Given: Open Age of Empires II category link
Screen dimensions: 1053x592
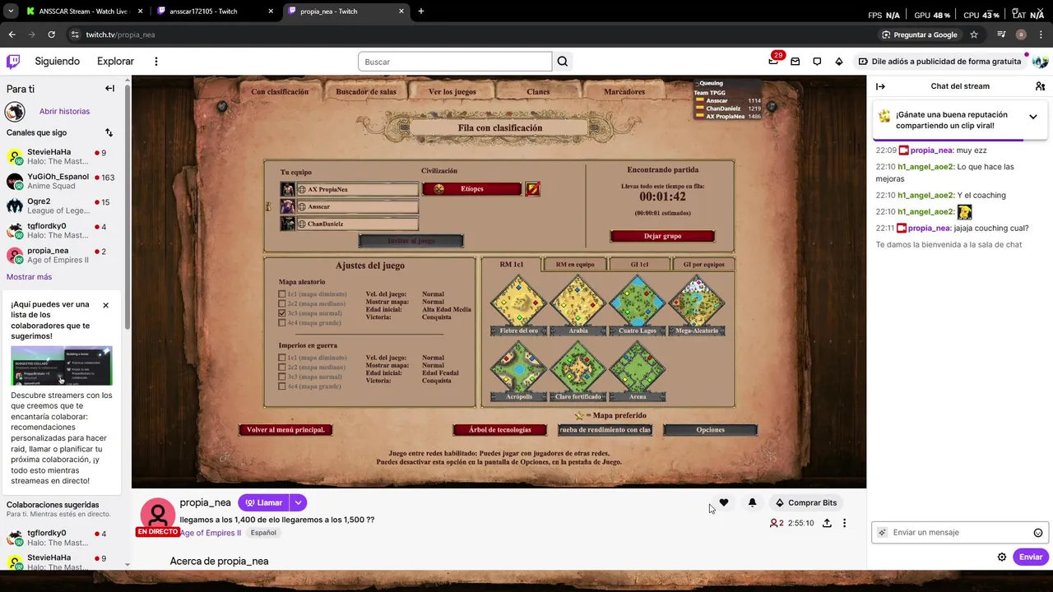Looking at the screenshot, I should [211, 533].
